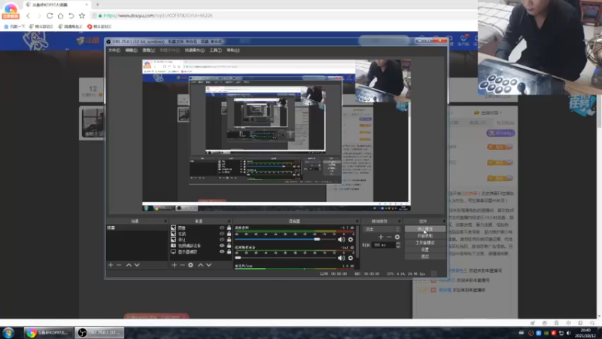Open the browser home page icon
This screenshot has width=602, height=339.
pos(60,16)
